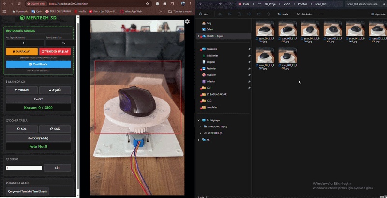Click the Share icon in Explorer toolbar

259,14
